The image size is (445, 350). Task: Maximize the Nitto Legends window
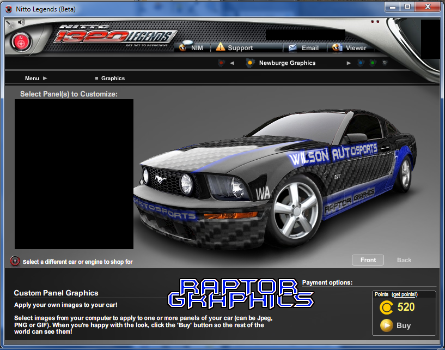(407, 7)
